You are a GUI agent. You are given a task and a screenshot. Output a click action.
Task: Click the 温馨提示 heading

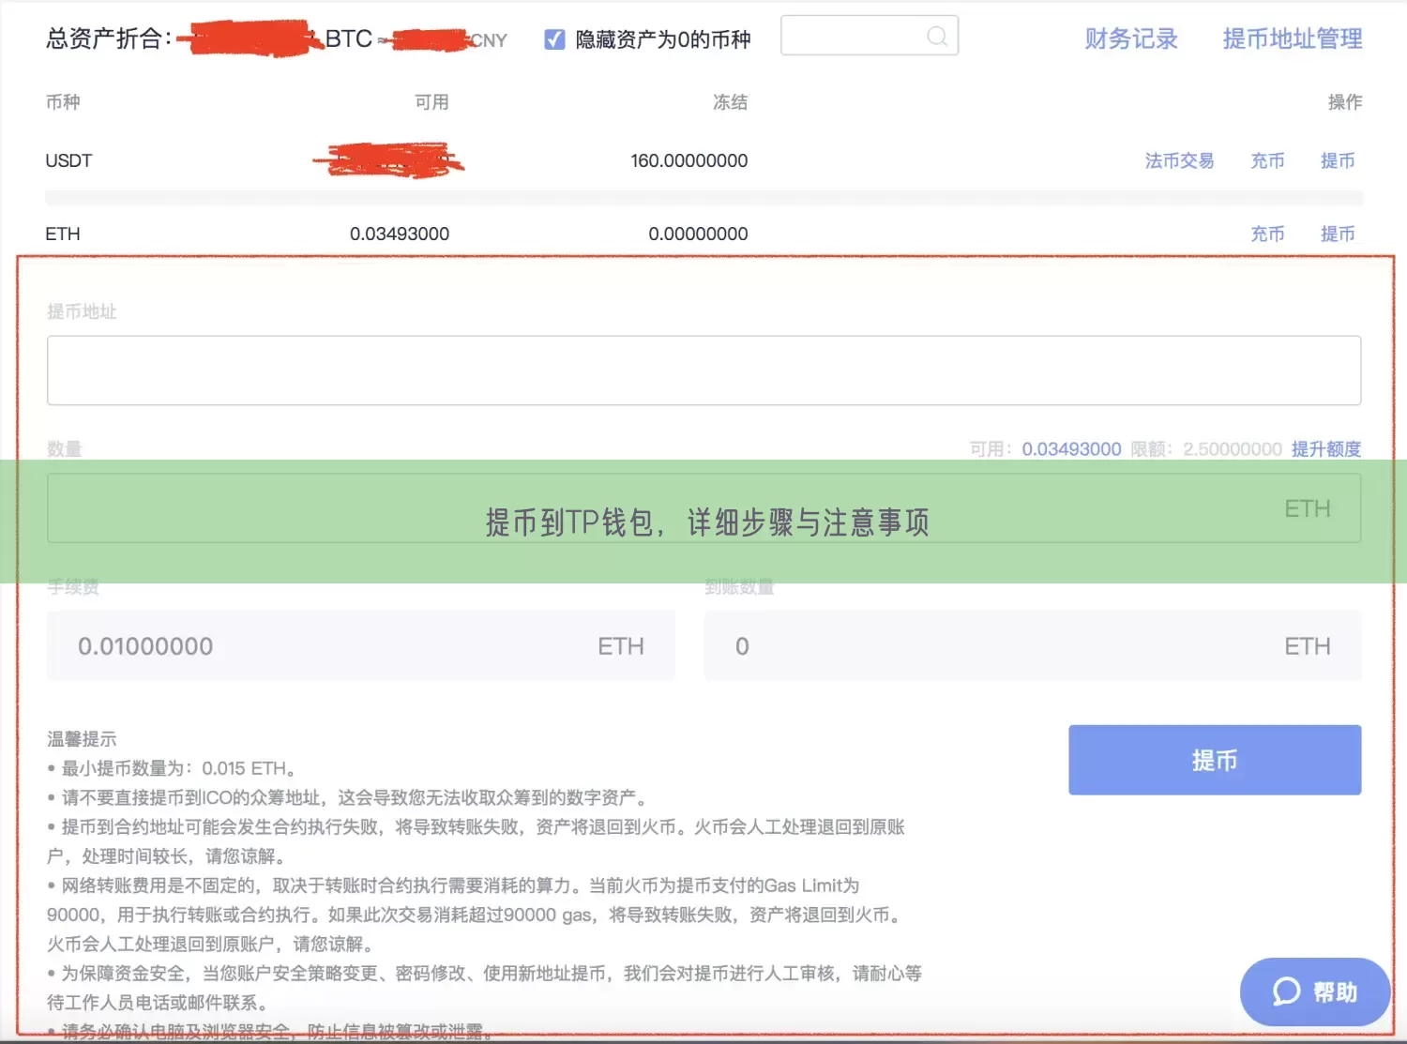coord(82,739)
